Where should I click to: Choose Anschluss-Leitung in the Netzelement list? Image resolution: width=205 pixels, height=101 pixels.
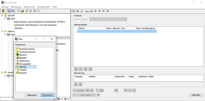pyautogui.click(x=25, y=49)
